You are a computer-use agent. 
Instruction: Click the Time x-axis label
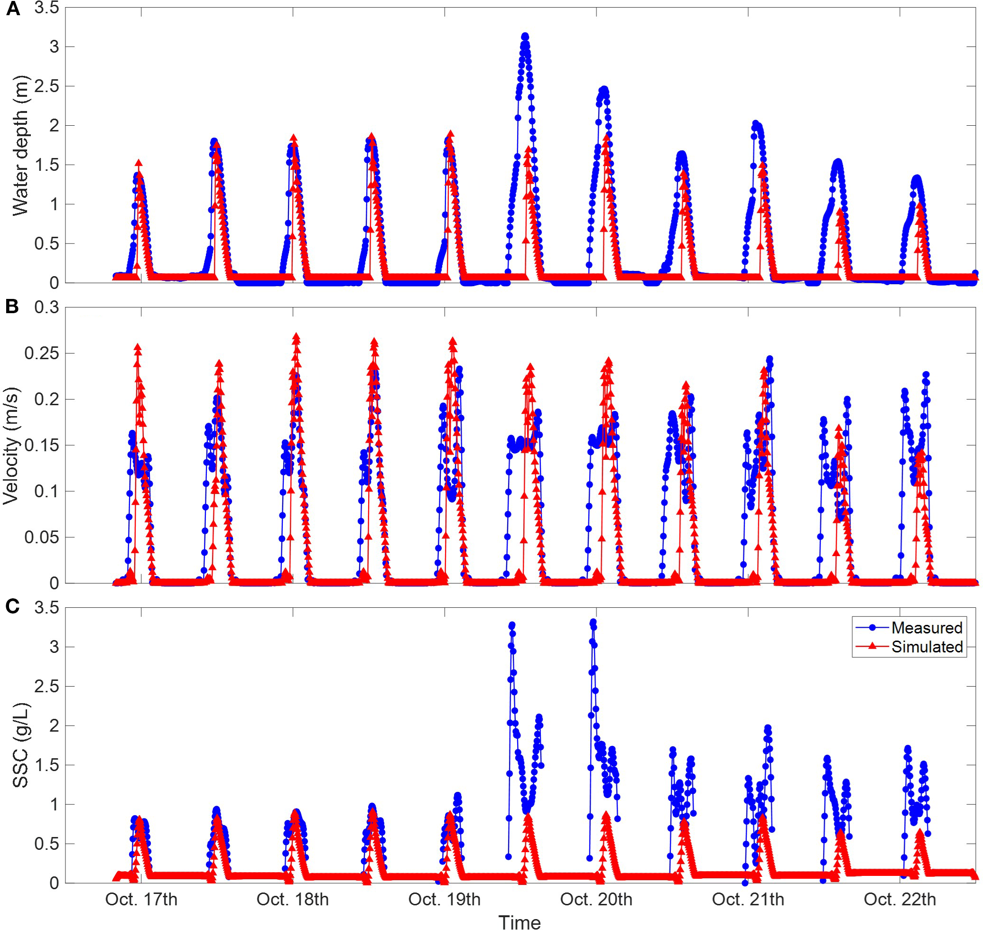pyautogui.click(x=519, y=921)
